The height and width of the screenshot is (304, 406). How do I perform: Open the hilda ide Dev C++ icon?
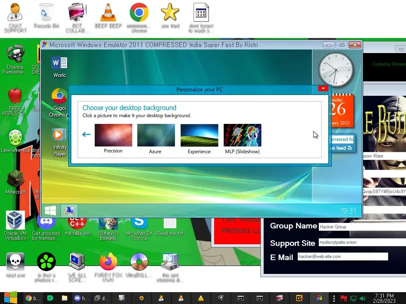click(x=77, y=227)
